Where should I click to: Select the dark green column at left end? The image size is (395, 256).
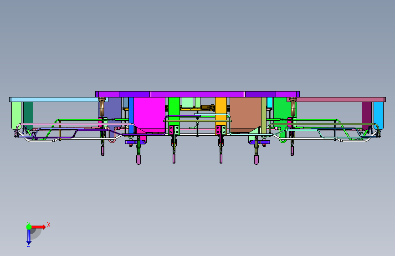point(28,115)
